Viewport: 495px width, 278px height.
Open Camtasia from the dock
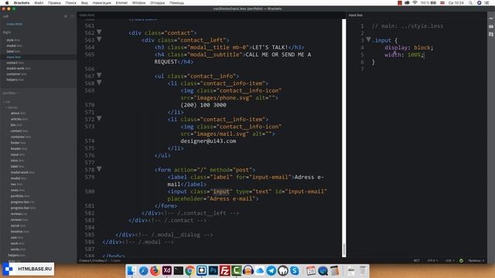[x=236, y=270]
